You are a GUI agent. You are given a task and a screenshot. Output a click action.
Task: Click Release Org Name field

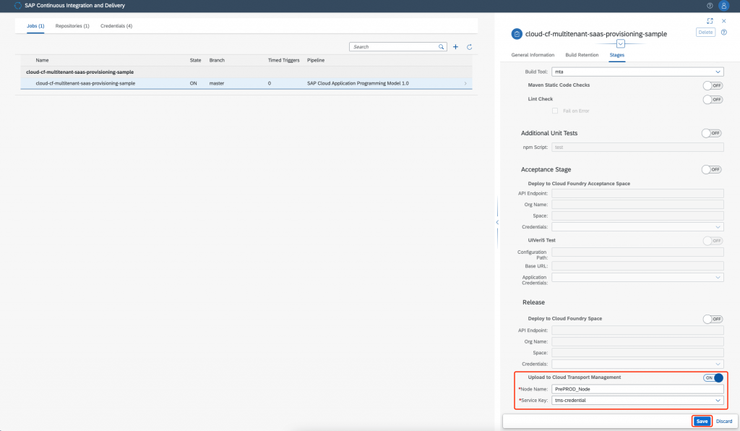click(x=637, y=341)
